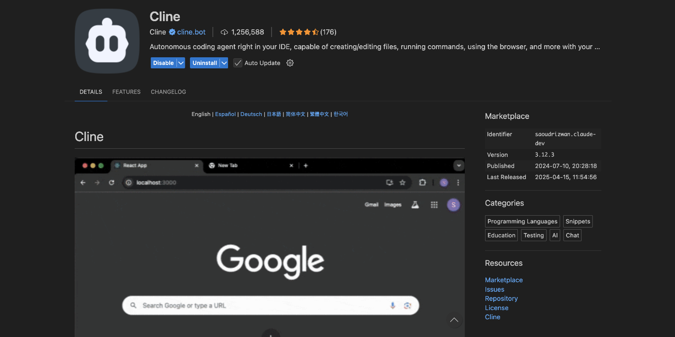
Task: Click the last released 2025-04-15 value
Action: click(566, 177)
